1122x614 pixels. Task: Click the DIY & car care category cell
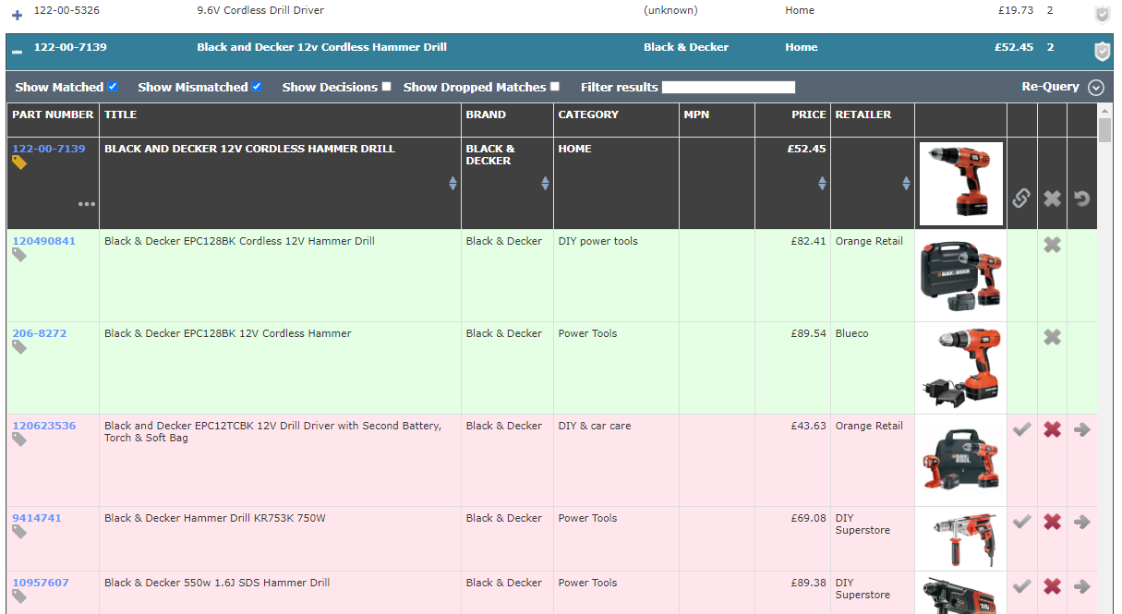tap(616, 460)
